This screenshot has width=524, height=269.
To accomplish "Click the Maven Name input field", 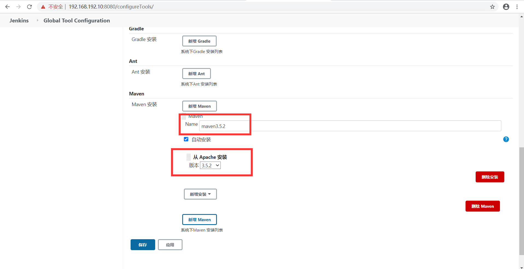I will pos(350,126).
